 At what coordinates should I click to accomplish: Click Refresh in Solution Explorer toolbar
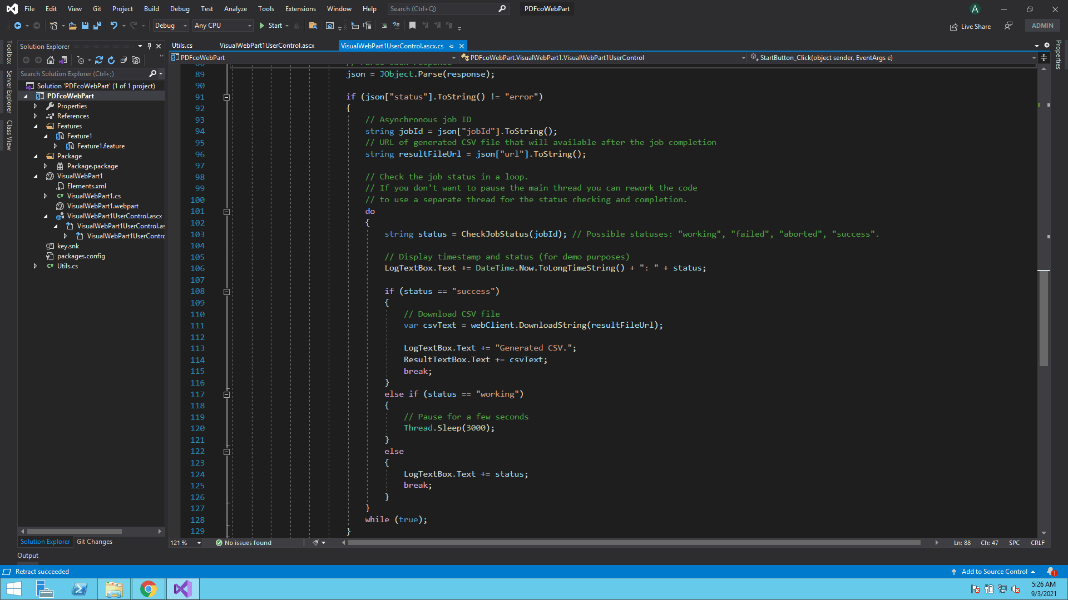[111, 60]
